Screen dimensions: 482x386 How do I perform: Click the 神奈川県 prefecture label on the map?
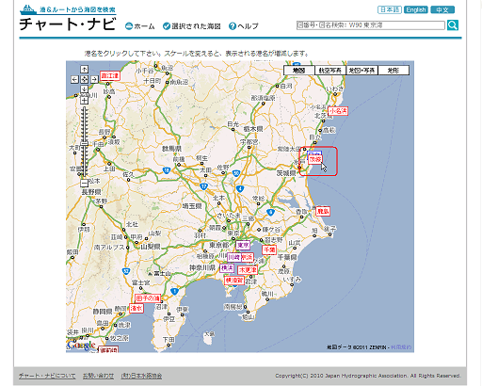202,267
